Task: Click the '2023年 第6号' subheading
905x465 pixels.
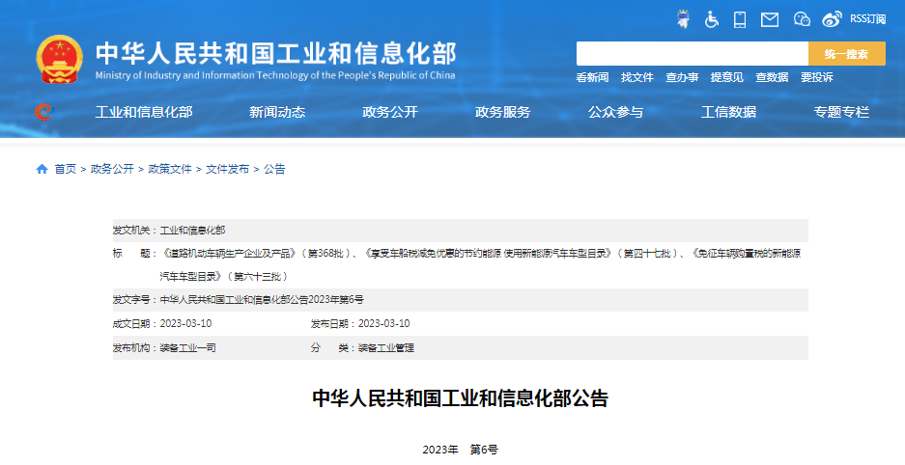Action: coord(460,450)
